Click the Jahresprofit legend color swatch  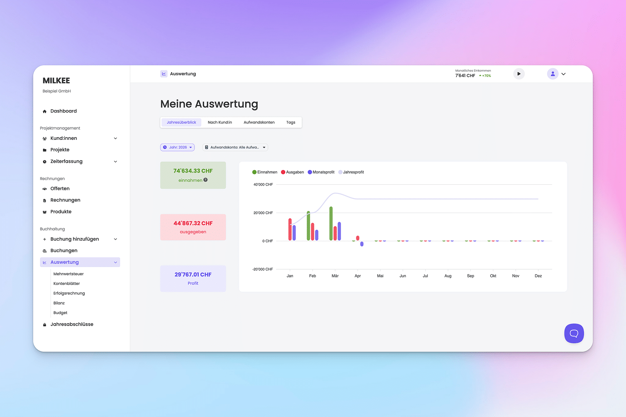pos(341,172)
